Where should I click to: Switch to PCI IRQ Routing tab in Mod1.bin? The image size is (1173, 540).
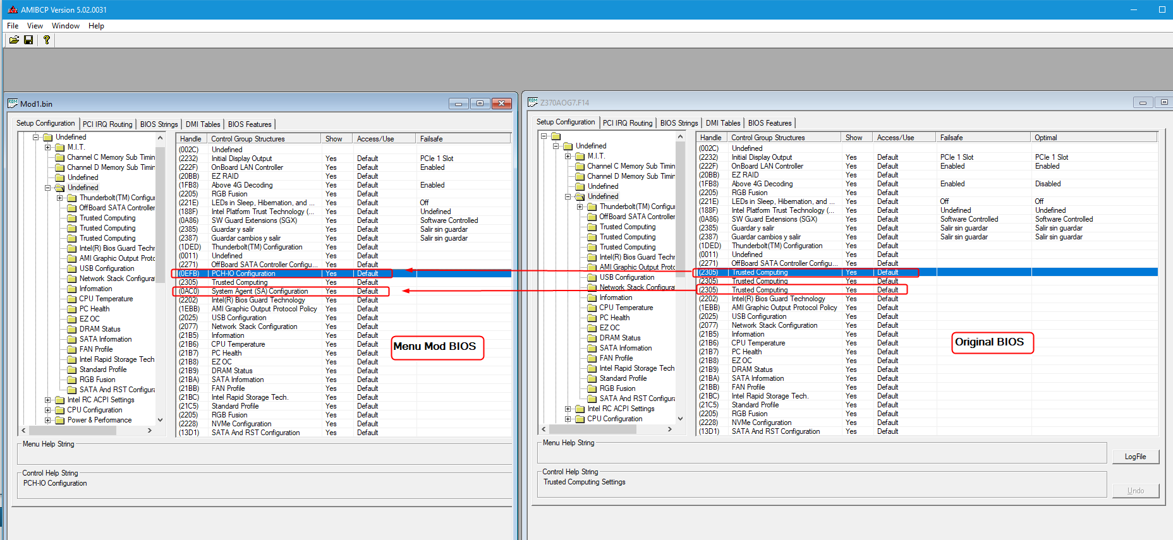coord(107,124)
